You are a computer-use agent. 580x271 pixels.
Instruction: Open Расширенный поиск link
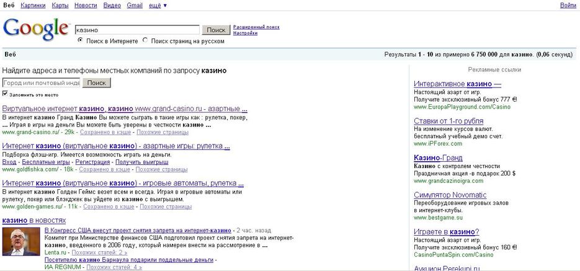(x=256, y=27)
